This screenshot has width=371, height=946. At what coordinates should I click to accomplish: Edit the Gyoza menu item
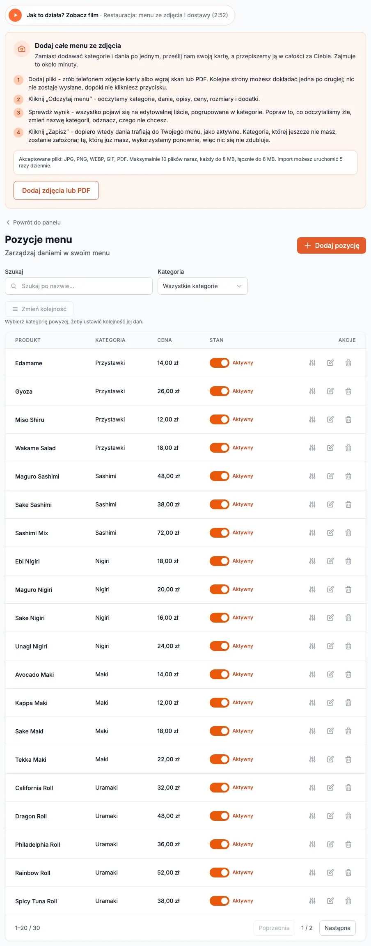tap(330, 391)
